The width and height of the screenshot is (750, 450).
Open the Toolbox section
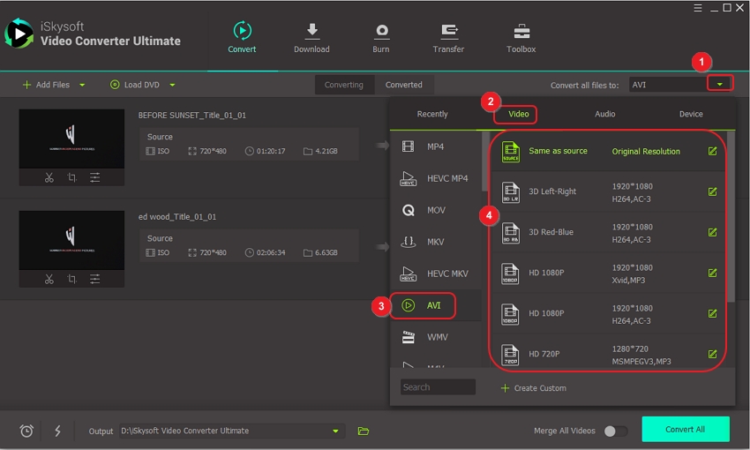coord(521,37)
